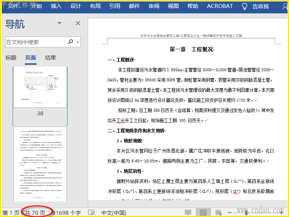The width and height of the screenshot is (289, 217).
Task: Click the proofing check icon
Action: click(x=91, y=212)
